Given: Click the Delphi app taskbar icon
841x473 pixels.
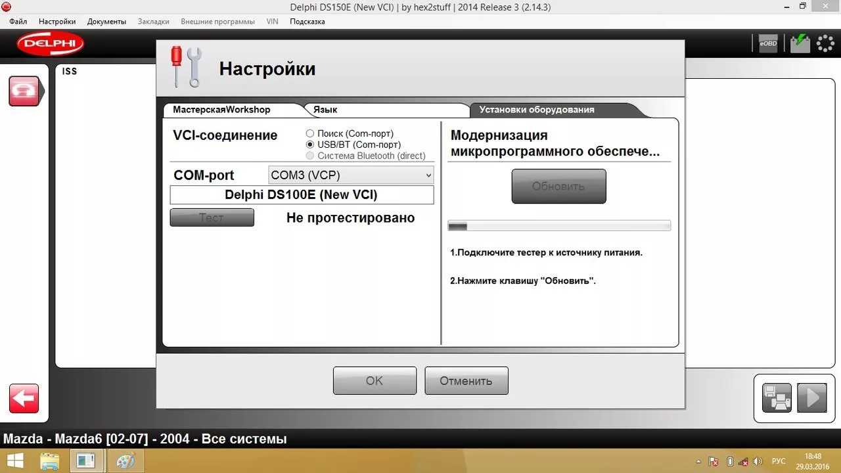Looking at the screenshot, I should coord(86,461).
